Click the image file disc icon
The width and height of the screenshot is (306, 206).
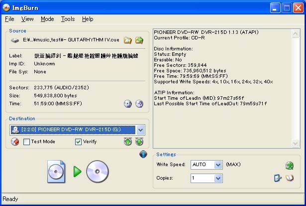point(56,172)
